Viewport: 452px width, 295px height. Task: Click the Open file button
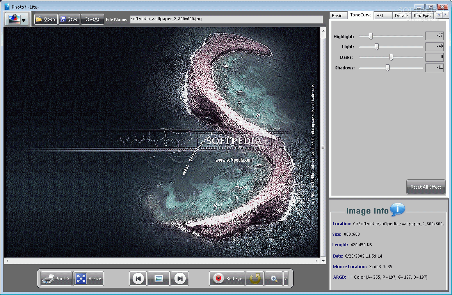pos(46,19)
